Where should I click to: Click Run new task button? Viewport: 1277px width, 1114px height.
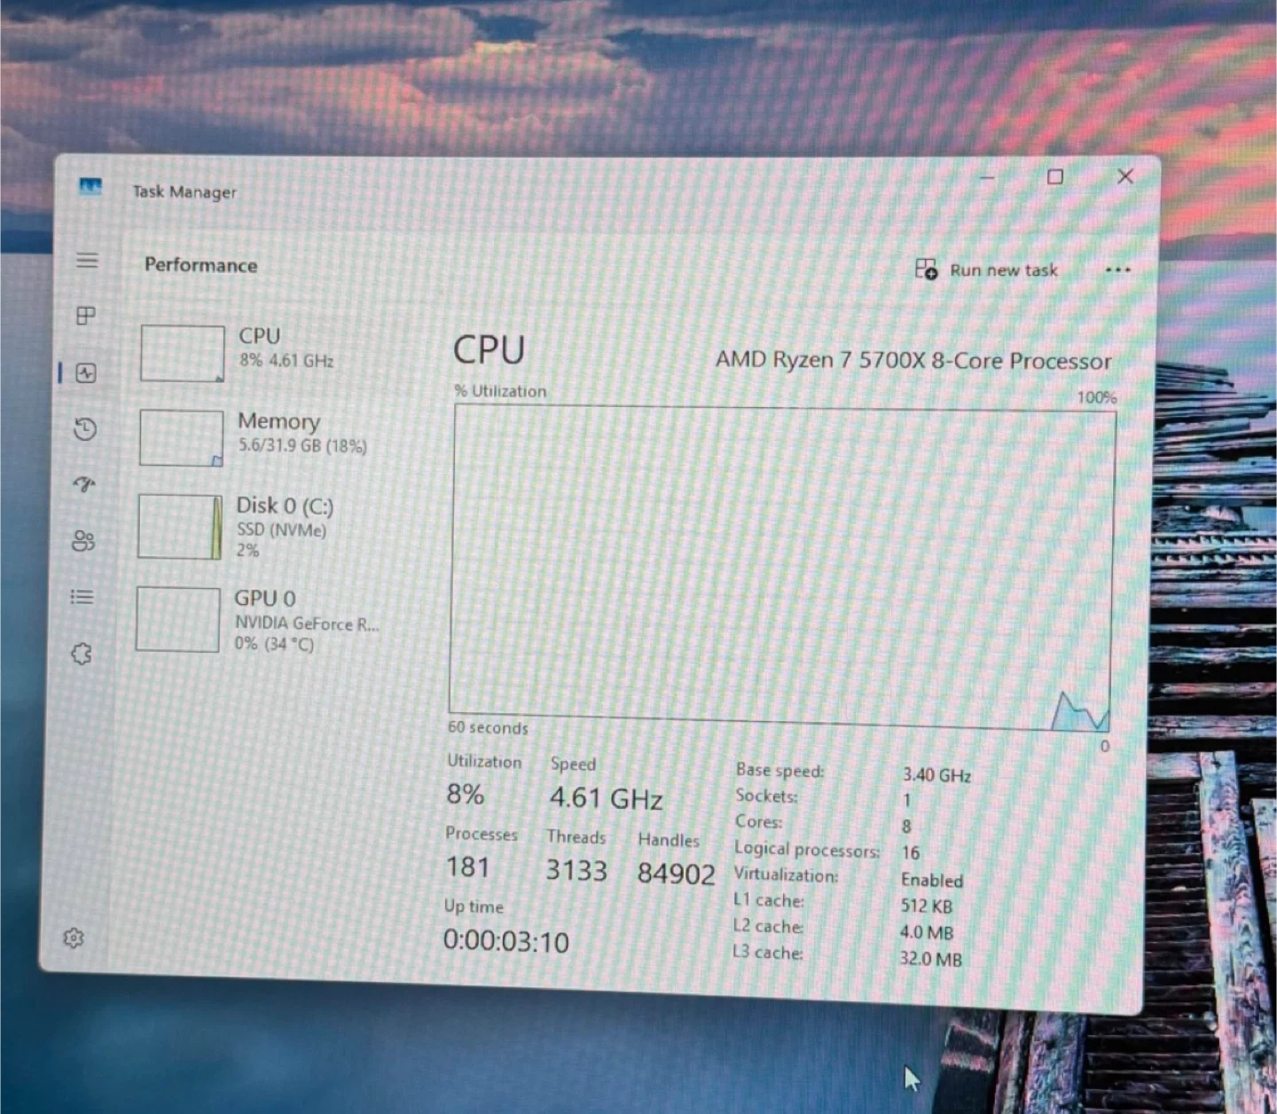986,270
